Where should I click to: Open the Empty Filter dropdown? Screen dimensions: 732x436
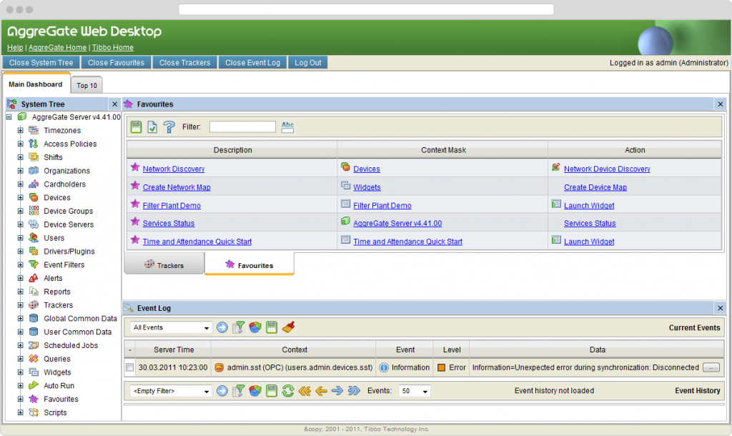click(x=171, y=391)
